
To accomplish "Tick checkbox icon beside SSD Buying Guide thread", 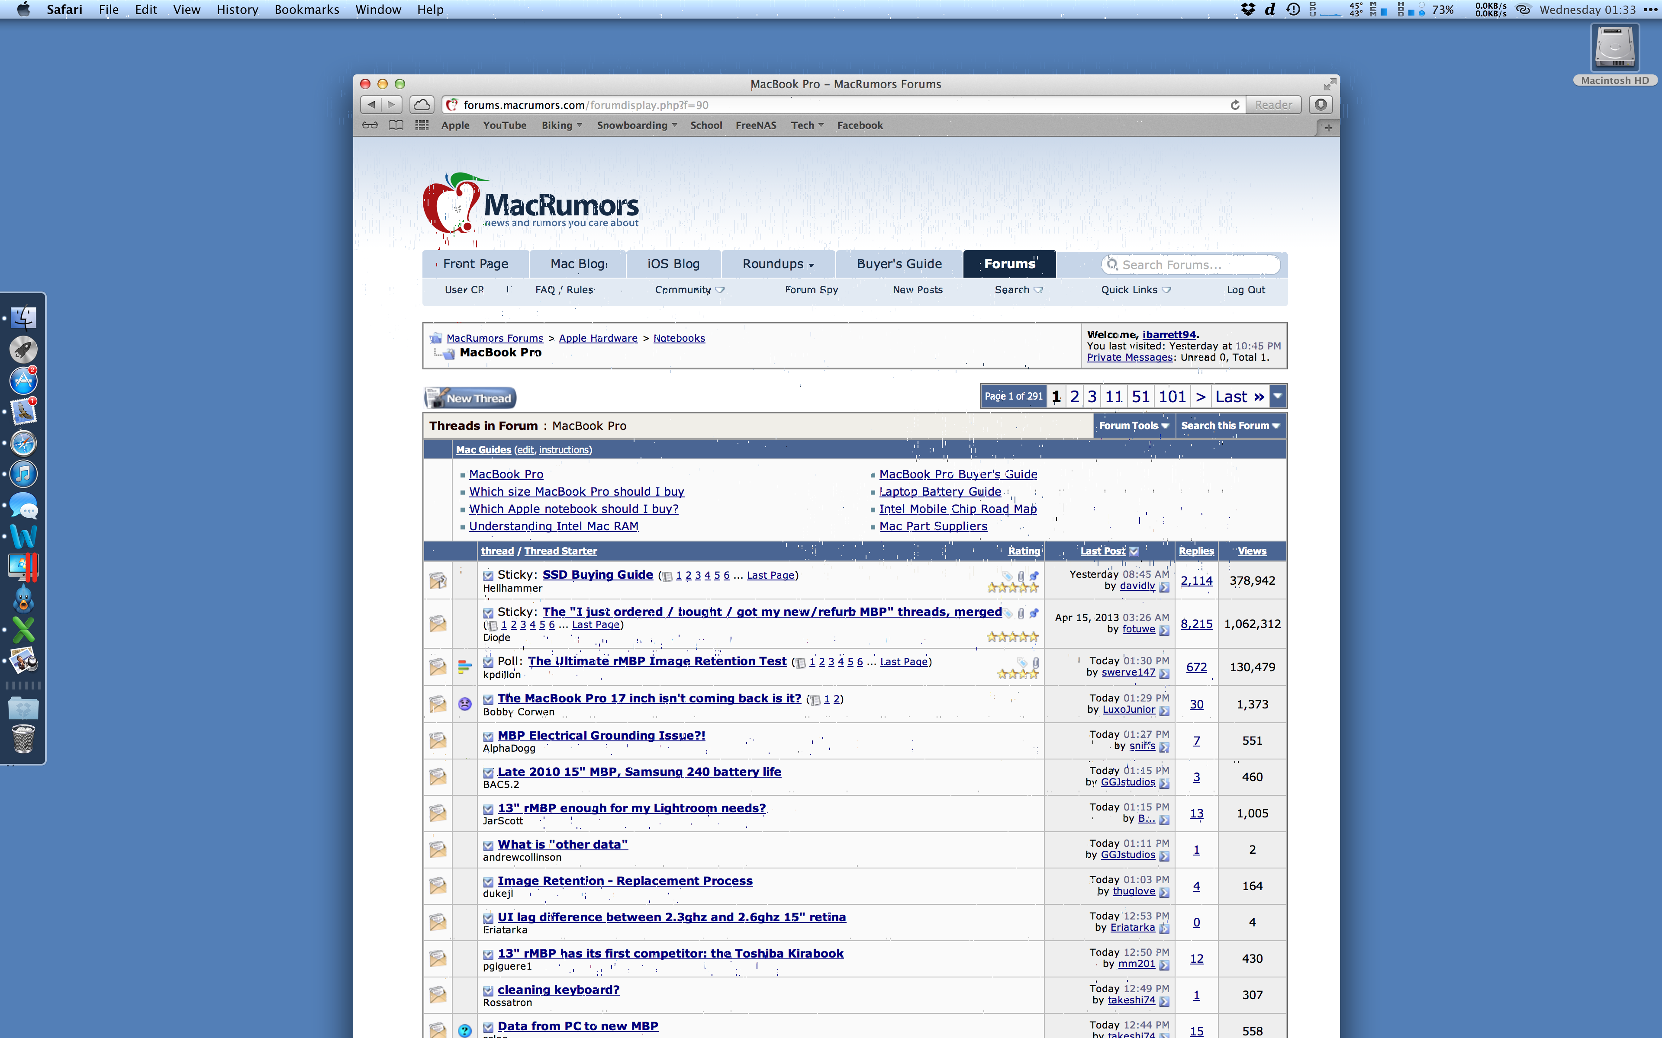I will tap(488, 575).
